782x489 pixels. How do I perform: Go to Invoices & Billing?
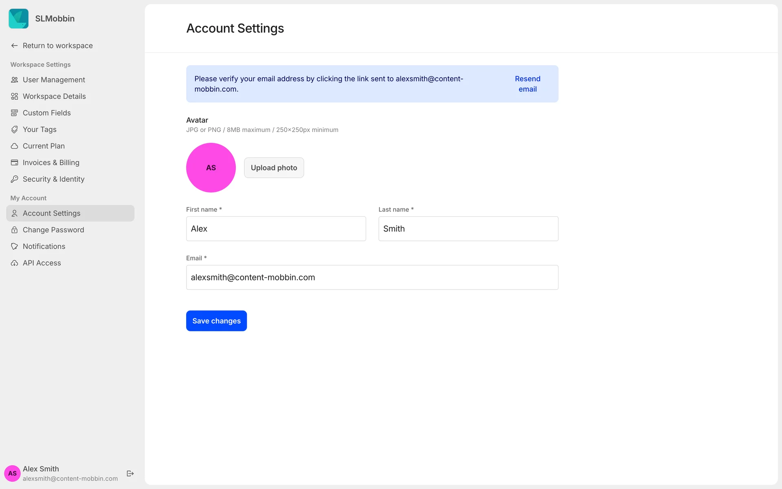(51, 163)
